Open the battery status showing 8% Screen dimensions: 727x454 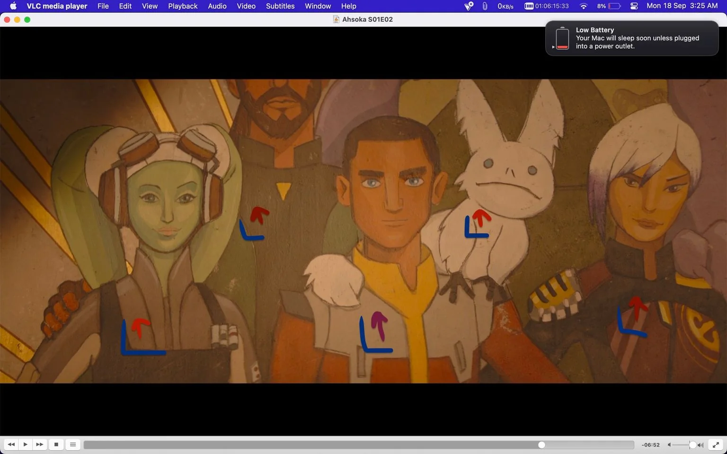click(x=609, y=6)
